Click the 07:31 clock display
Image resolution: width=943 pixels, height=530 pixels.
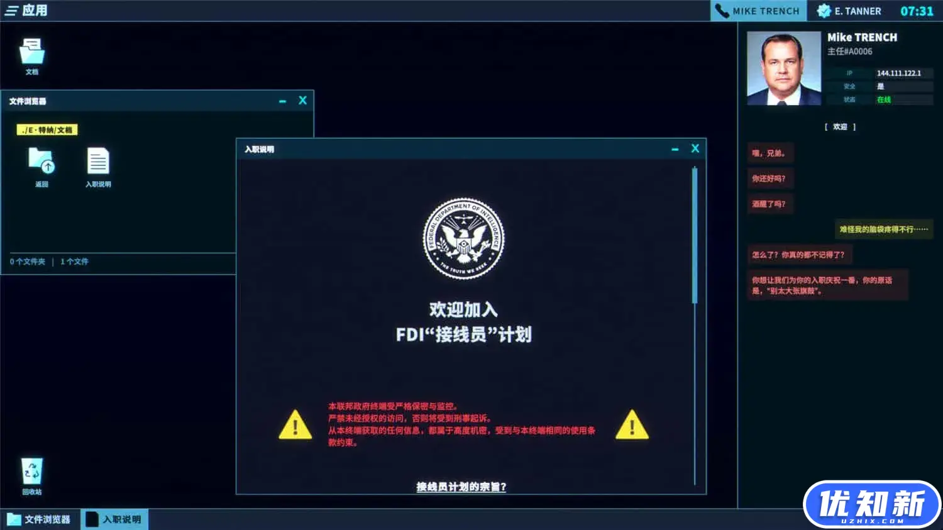(x=917, y=11)
